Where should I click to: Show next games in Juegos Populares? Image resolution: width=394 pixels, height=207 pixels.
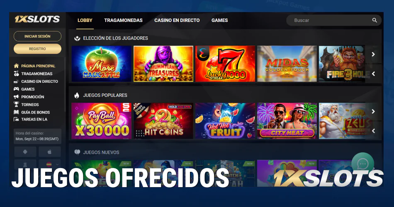click(x=373, y=111)
